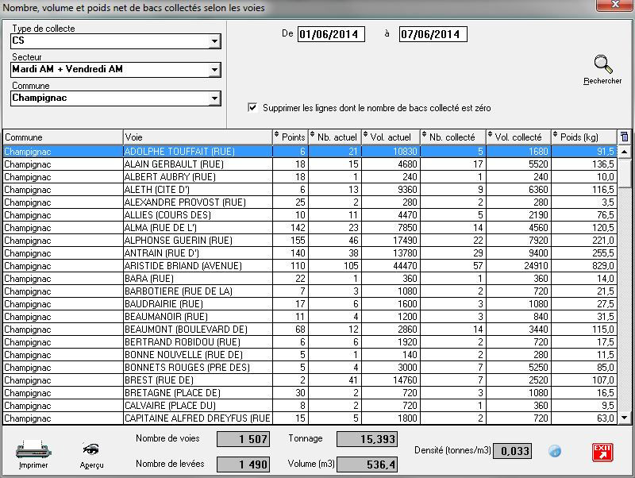Click the Imprimer printer icon
Viewport: 635px width, 478px height.
(33, 449)
